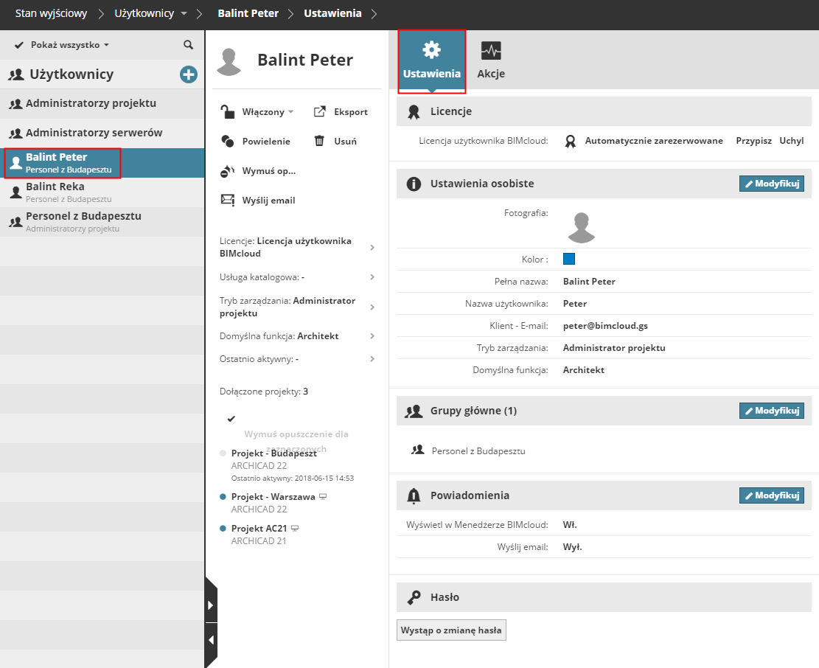Viewport: 819px width, 668px height.
Task: Click the Hasło key icon
Action: point(414,597)
